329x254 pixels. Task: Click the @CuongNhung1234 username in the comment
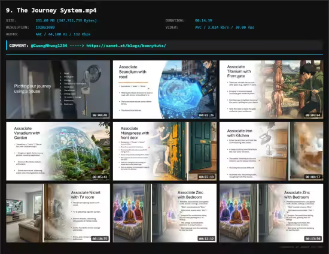click(x=49, y=46)
